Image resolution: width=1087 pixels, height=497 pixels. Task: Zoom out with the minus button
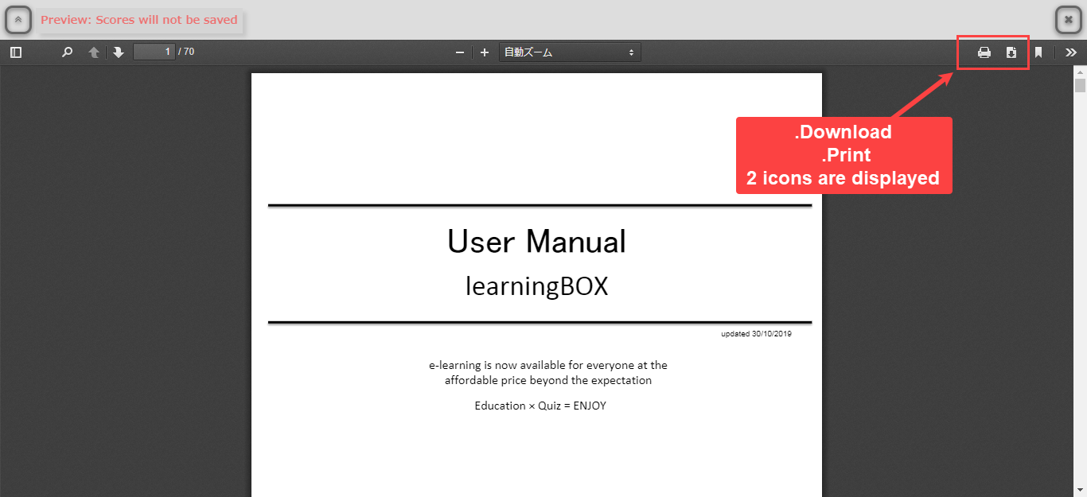(x=459, y=52)
